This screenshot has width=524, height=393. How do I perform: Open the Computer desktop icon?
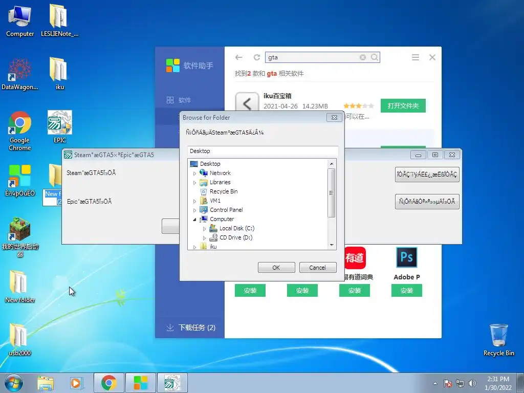(20, 21)
